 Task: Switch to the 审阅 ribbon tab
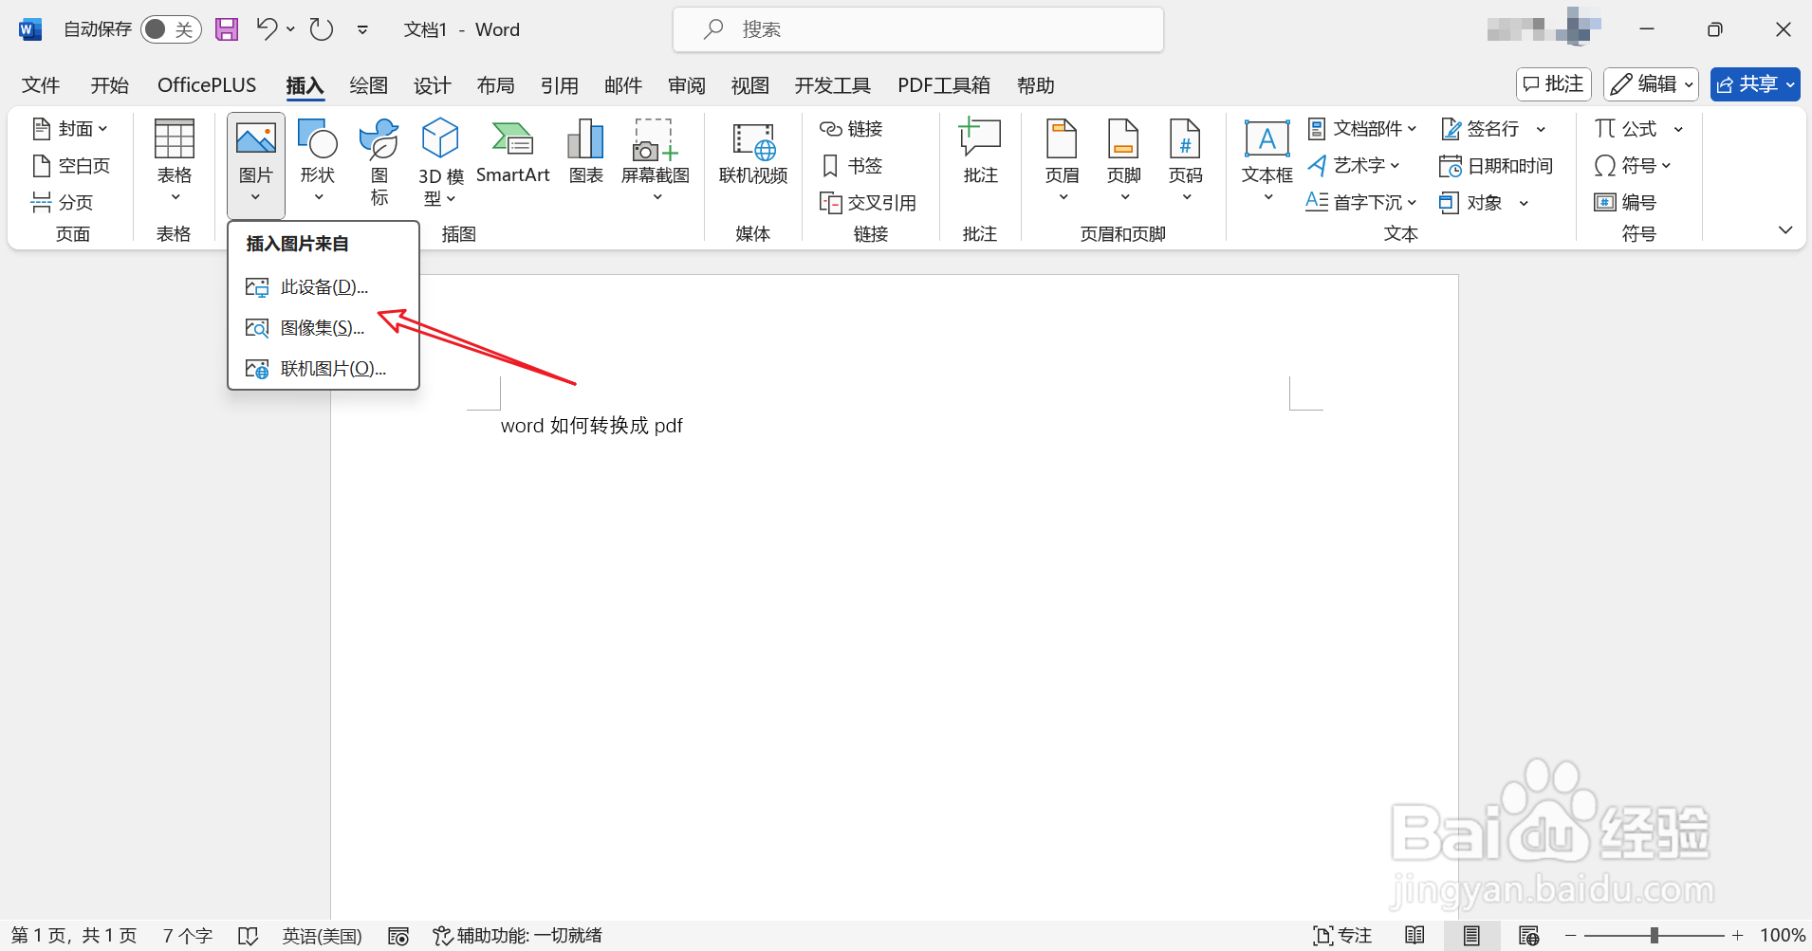[685, 84]
